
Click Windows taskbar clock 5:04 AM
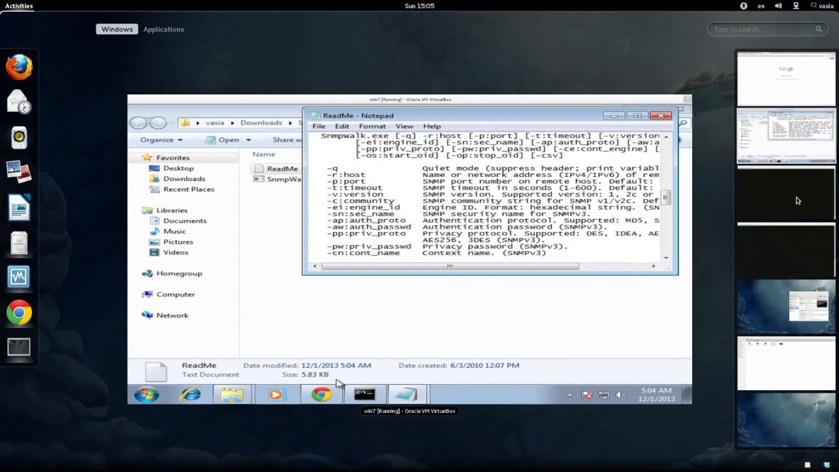[657, 395]
